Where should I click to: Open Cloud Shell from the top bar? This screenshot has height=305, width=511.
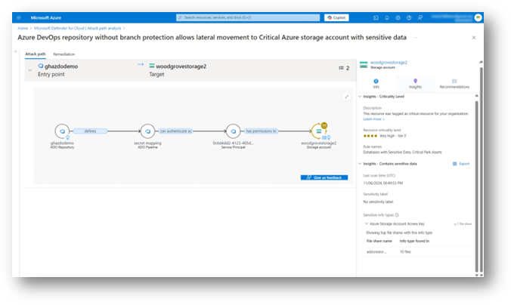[376, 17]
